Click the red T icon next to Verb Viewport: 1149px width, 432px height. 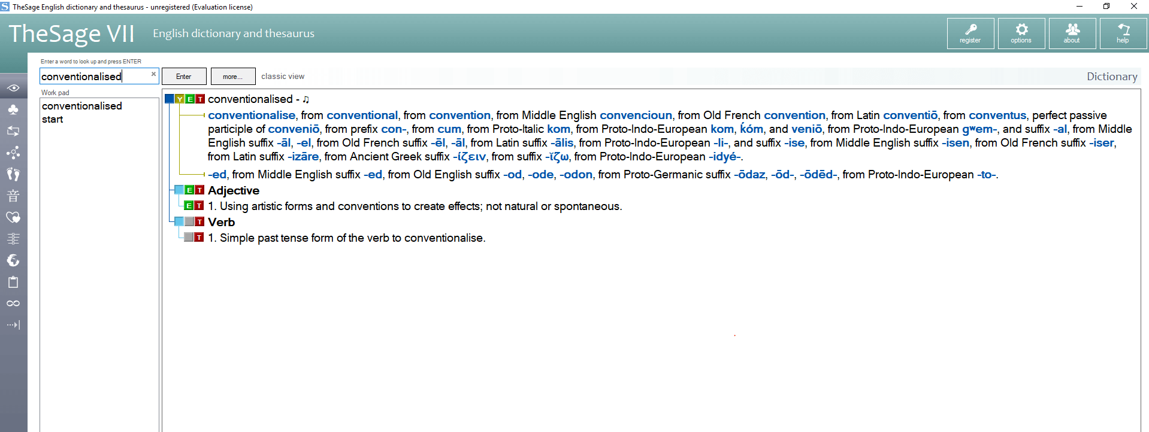[x=199, y=222]
